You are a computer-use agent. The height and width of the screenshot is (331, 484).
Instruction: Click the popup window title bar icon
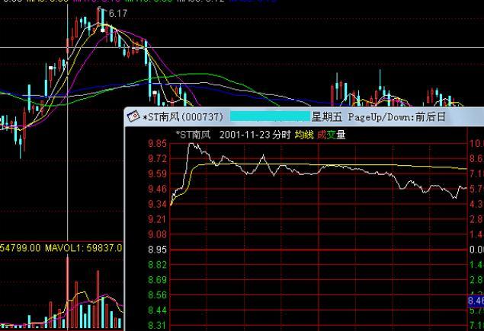pyautogui.click(x=133, y=117)
